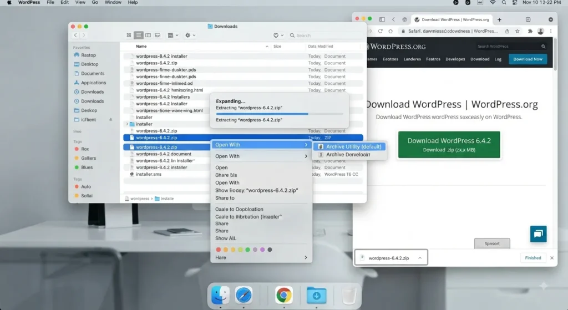This screenshot has width=568, height=310.
Task: Open the File menu in menu bar
Action: (50, 3)
